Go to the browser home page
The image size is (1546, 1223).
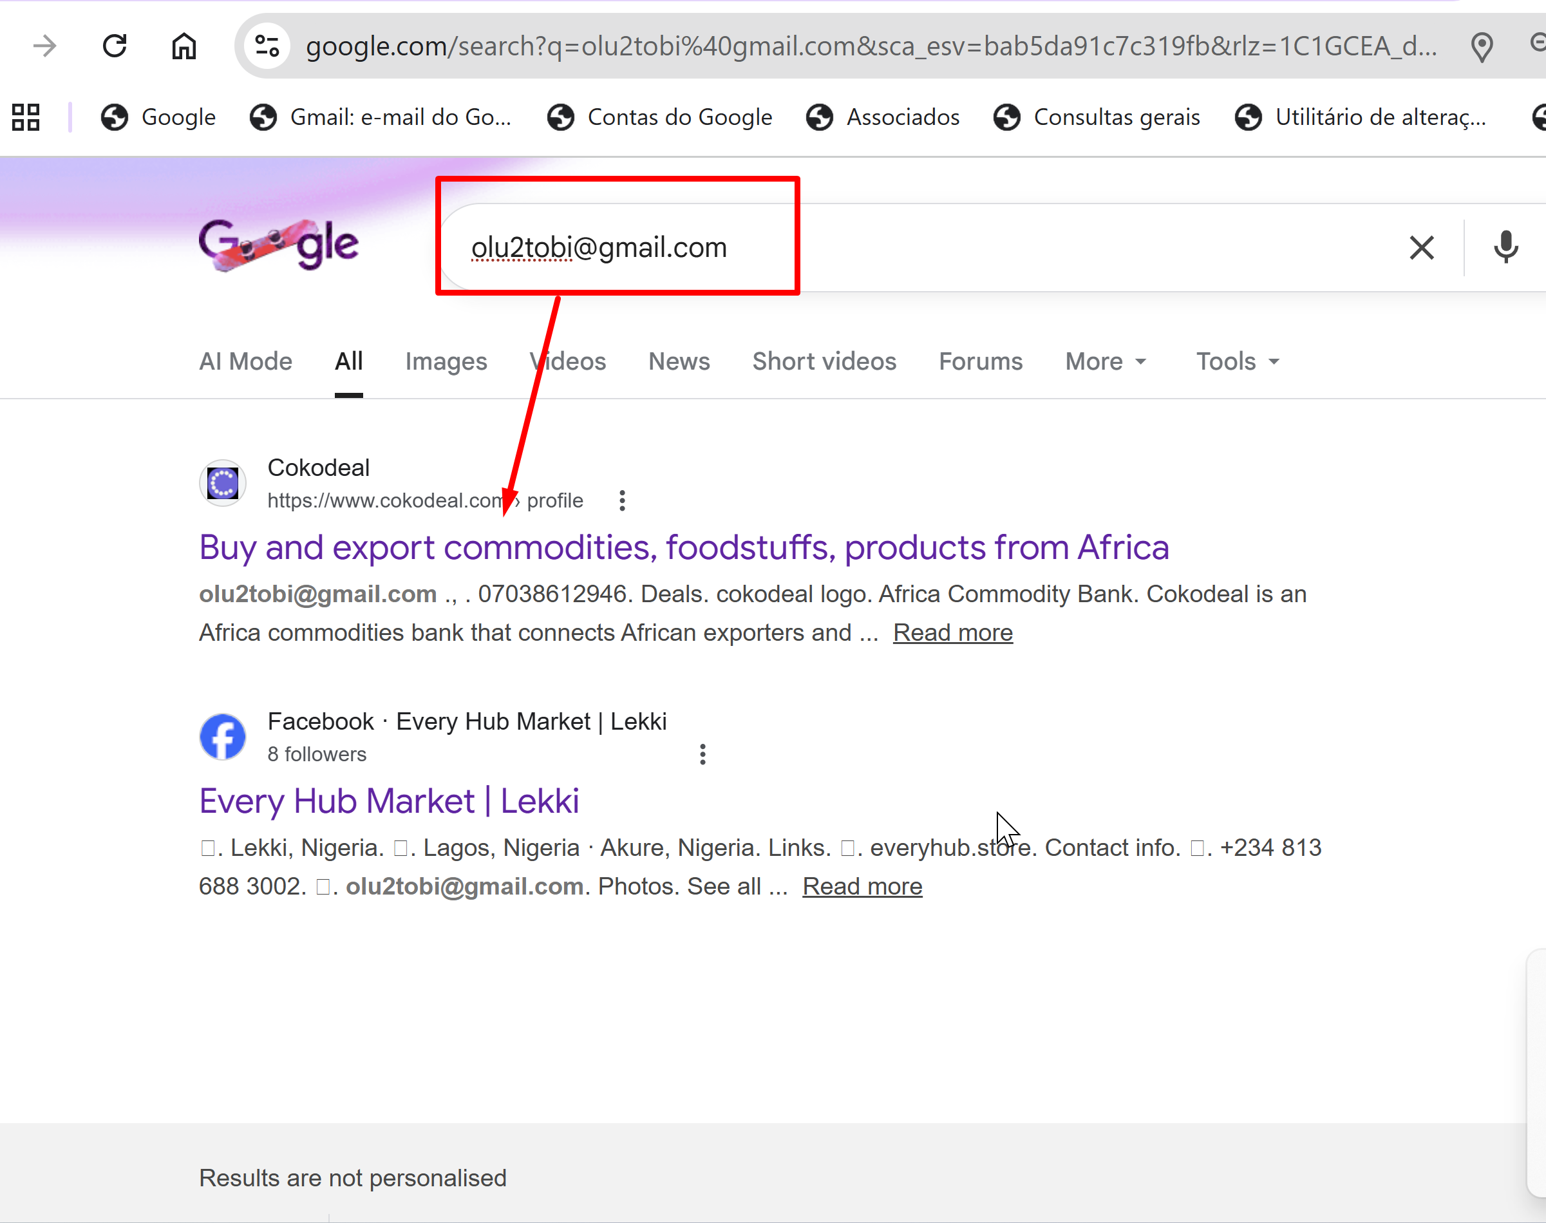coord(184,46)
